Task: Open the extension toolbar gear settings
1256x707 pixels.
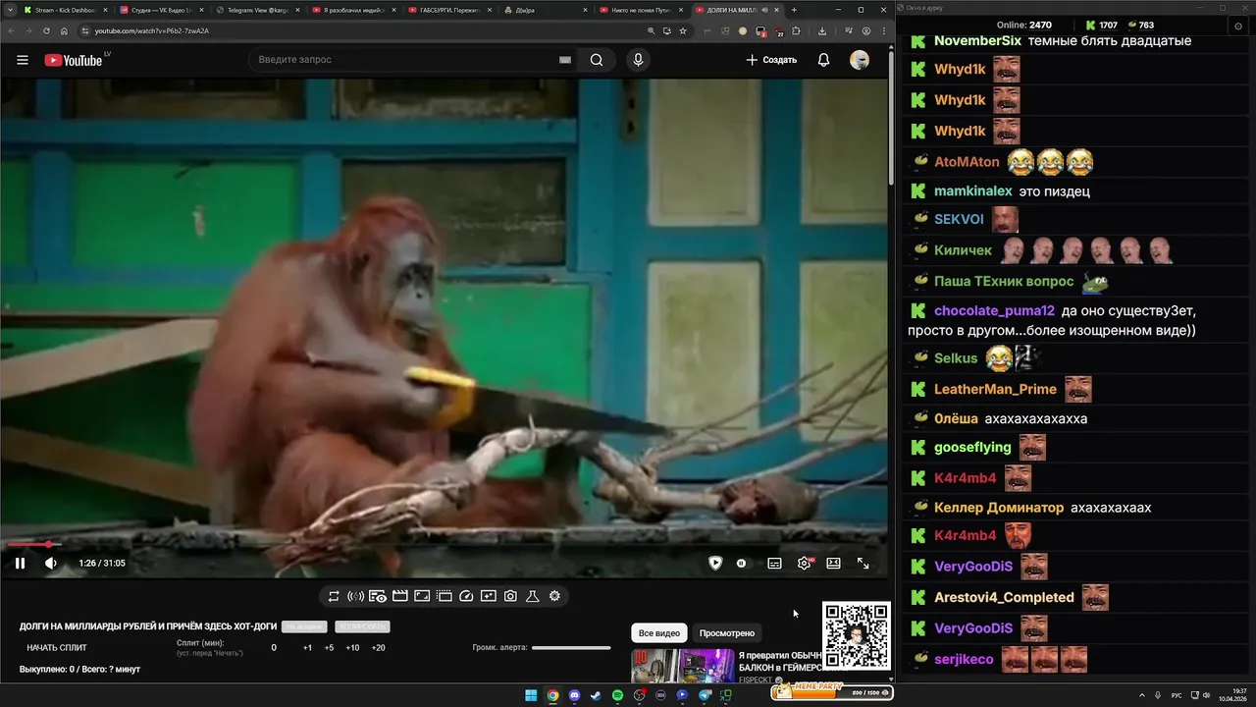Action: [554, 596]
